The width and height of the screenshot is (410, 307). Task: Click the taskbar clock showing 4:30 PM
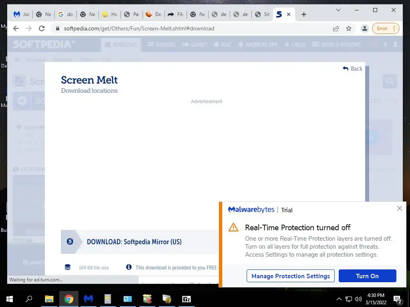376,299
